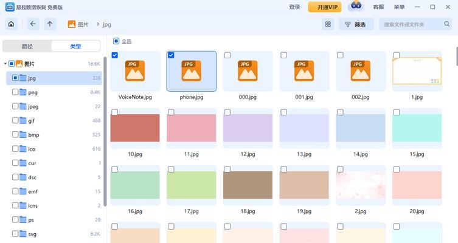Screen dimensions: 458x243
Task: Open the 菜单 dropdown menu
Action: click(399, 7)
